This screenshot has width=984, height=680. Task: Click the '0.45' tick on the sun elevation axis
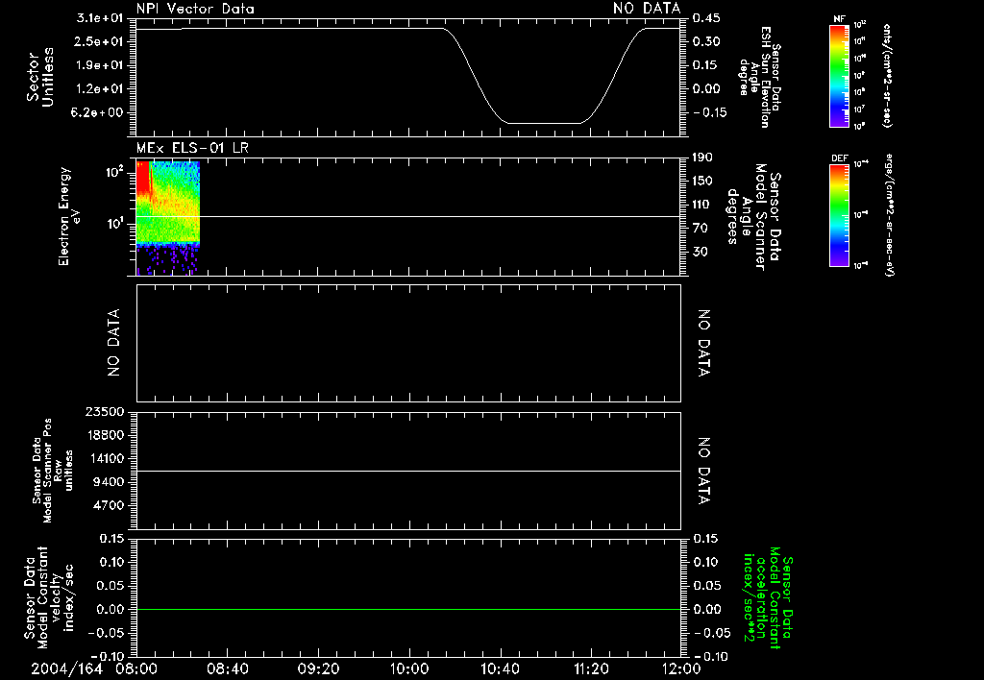pos(706,18)
